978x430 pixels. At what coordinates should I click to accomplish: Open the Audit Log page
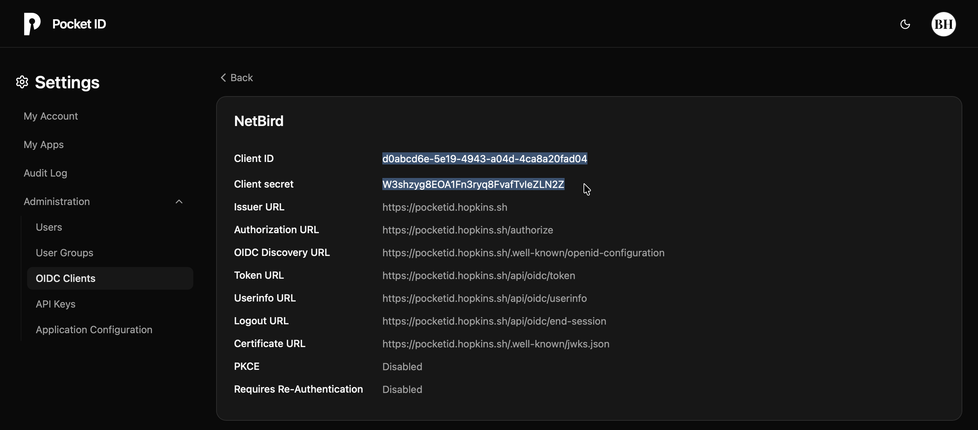pos(45,173)
